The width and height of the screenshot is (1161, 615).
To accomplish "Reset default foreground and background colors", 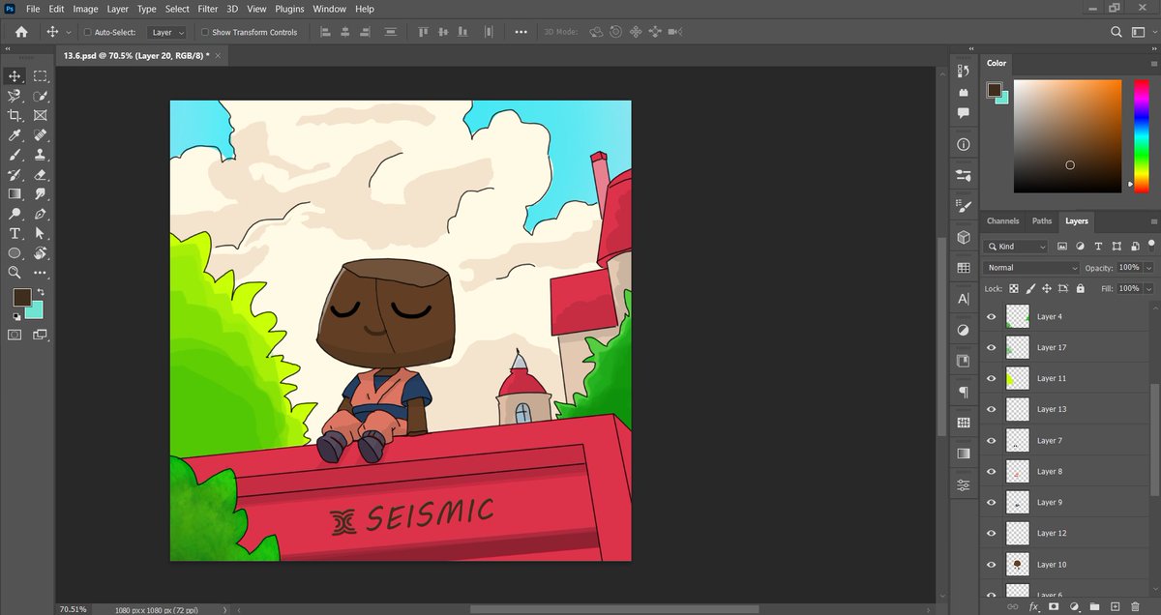I will 16,316.
